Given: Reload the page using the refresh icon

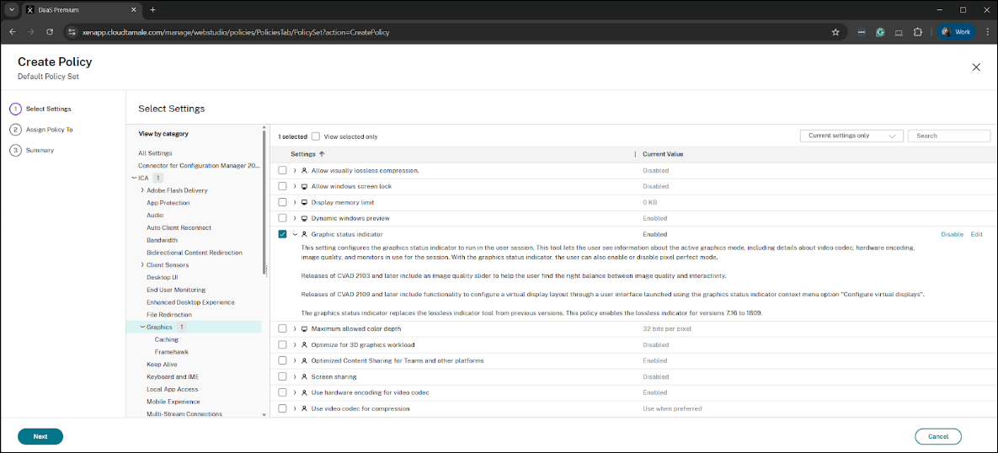Looking at the screenshot, I should tap(51, 32).
